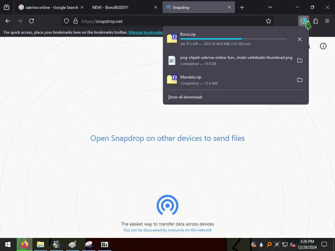Open the Snipping Tool in the taskbar

click(x=89, y=244)
